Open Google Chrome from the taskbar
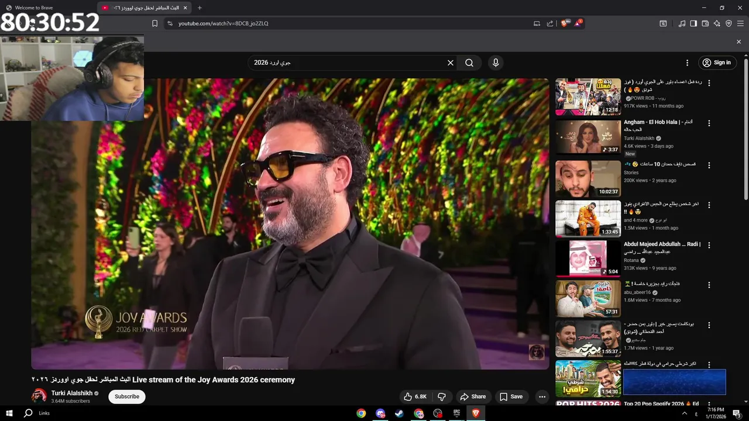Screen dimensions: 749x421 [x=361, y=413]
